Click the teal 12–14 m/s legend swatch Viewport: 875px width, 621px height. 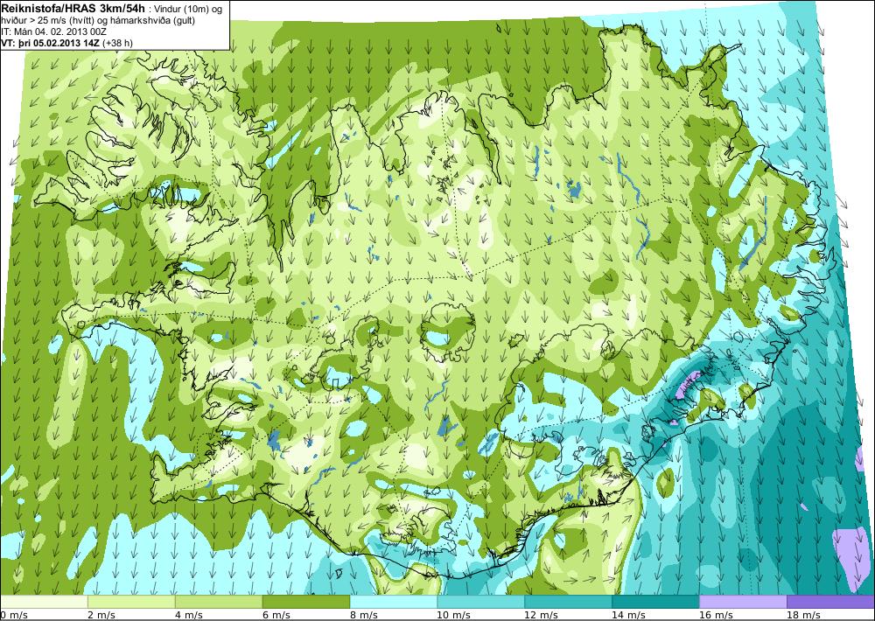[x=568, y=602]
